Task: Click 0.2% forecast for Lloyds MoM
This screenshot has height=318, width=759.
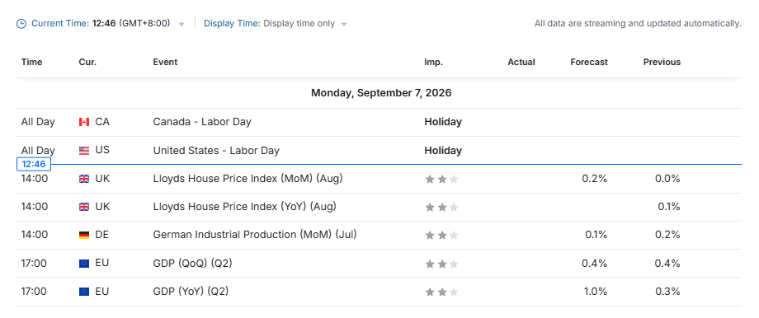Action: tap(595, 178)
